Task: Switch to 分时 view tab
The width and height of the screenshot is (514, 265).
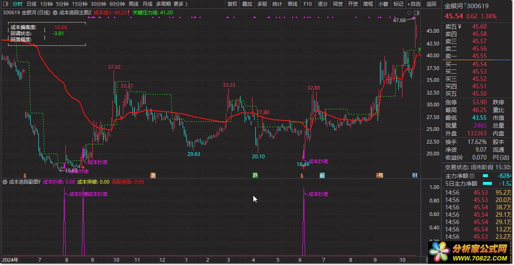Action: [x=18, y=4]
